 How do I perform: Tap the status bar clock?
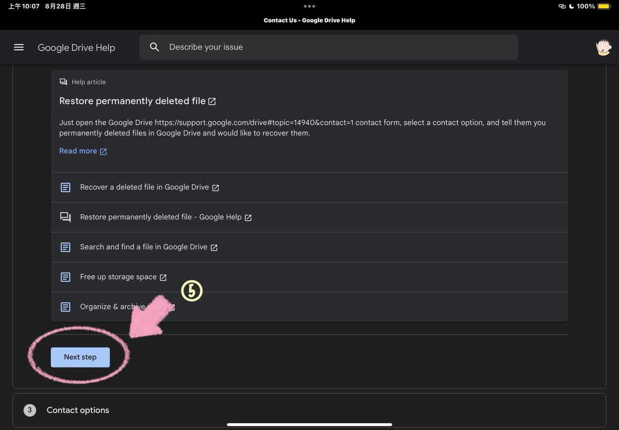coord(24,6)
